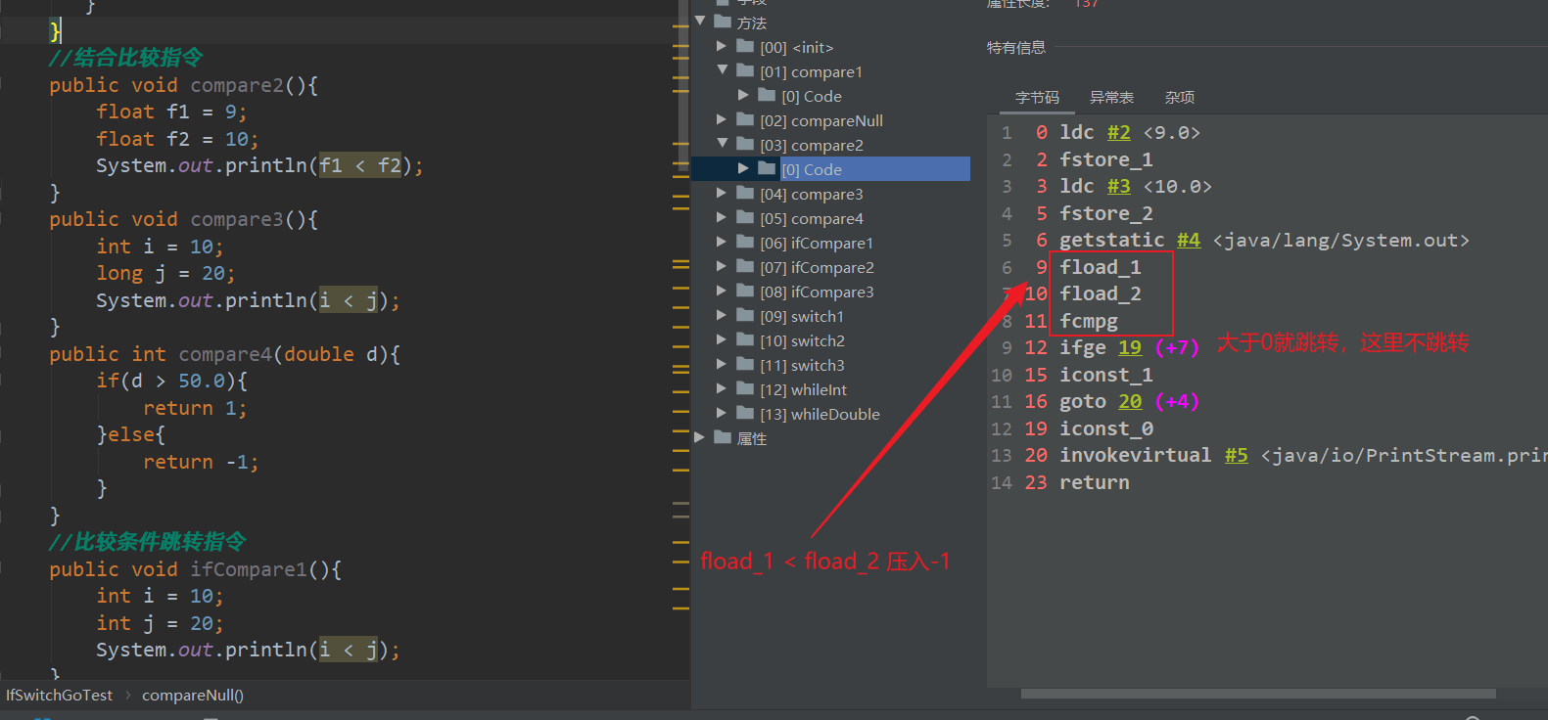Click "public int compare4(double d){" in the editor

(x=225, y=354)
